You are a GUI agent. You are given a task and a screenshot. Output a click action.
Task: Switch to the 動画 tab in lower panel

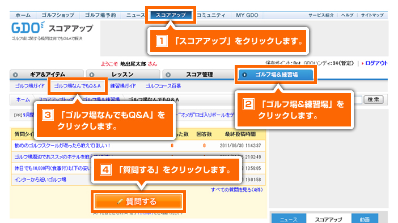point(365,219)
